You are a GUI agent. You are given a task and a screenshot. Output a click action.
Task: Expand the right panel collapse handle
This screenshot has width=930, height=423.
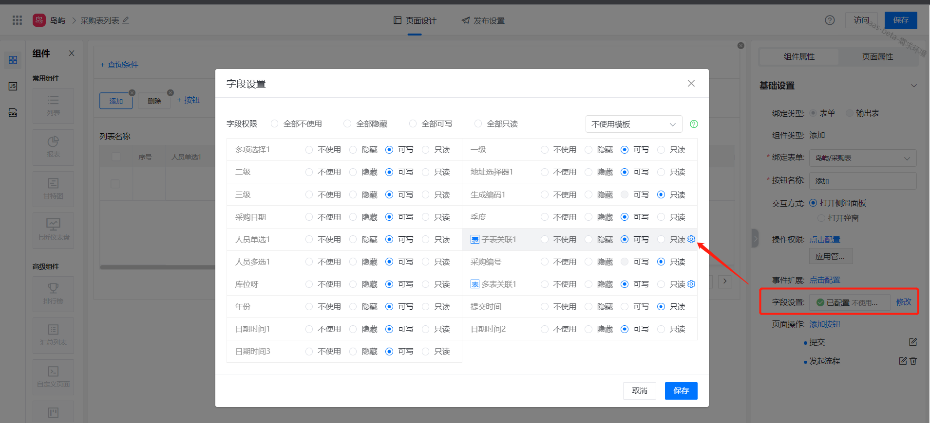(755, 238)
